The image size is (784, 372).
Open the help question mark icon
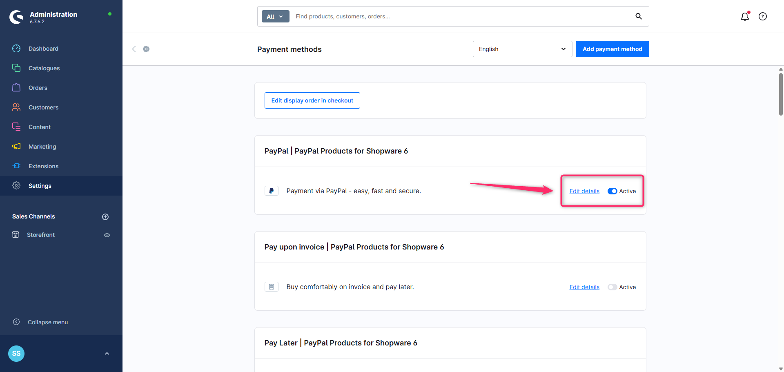click(x=763, y=16)
